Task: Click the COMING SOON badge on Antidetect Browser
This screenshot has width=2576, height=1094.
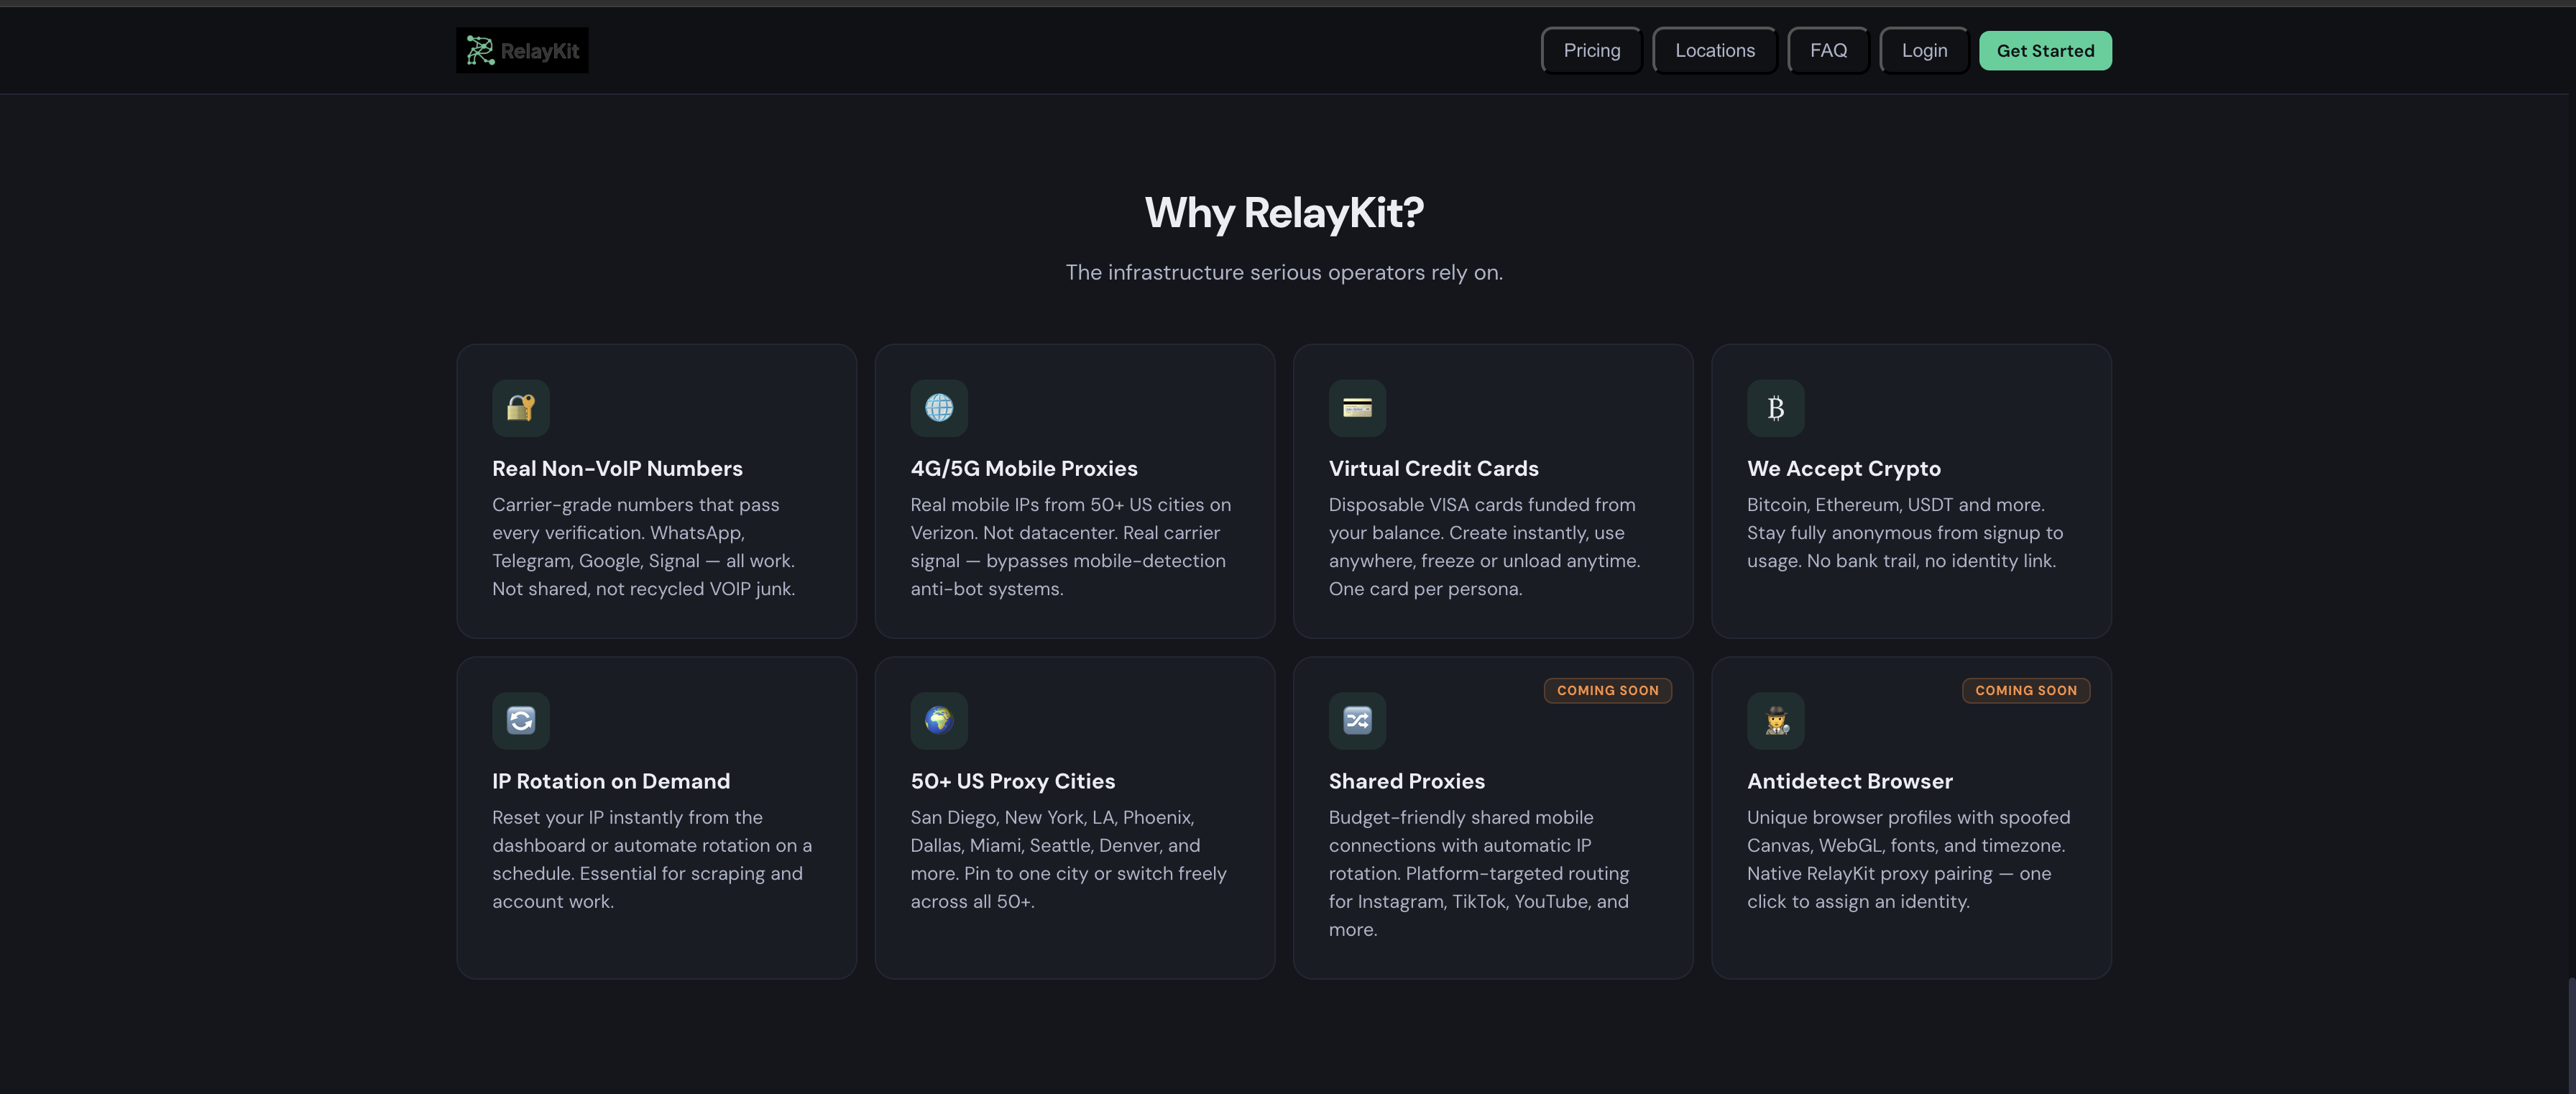Action: 2025,690
